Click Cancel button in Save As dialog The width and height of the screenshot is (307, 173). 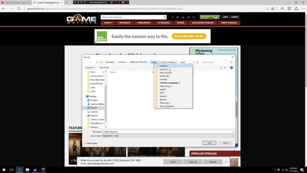(225, 143)
